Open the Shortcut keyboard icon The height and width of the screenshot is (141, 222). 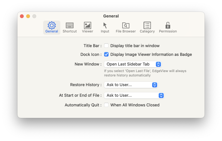pyautogui.click(x=70, y=26)
